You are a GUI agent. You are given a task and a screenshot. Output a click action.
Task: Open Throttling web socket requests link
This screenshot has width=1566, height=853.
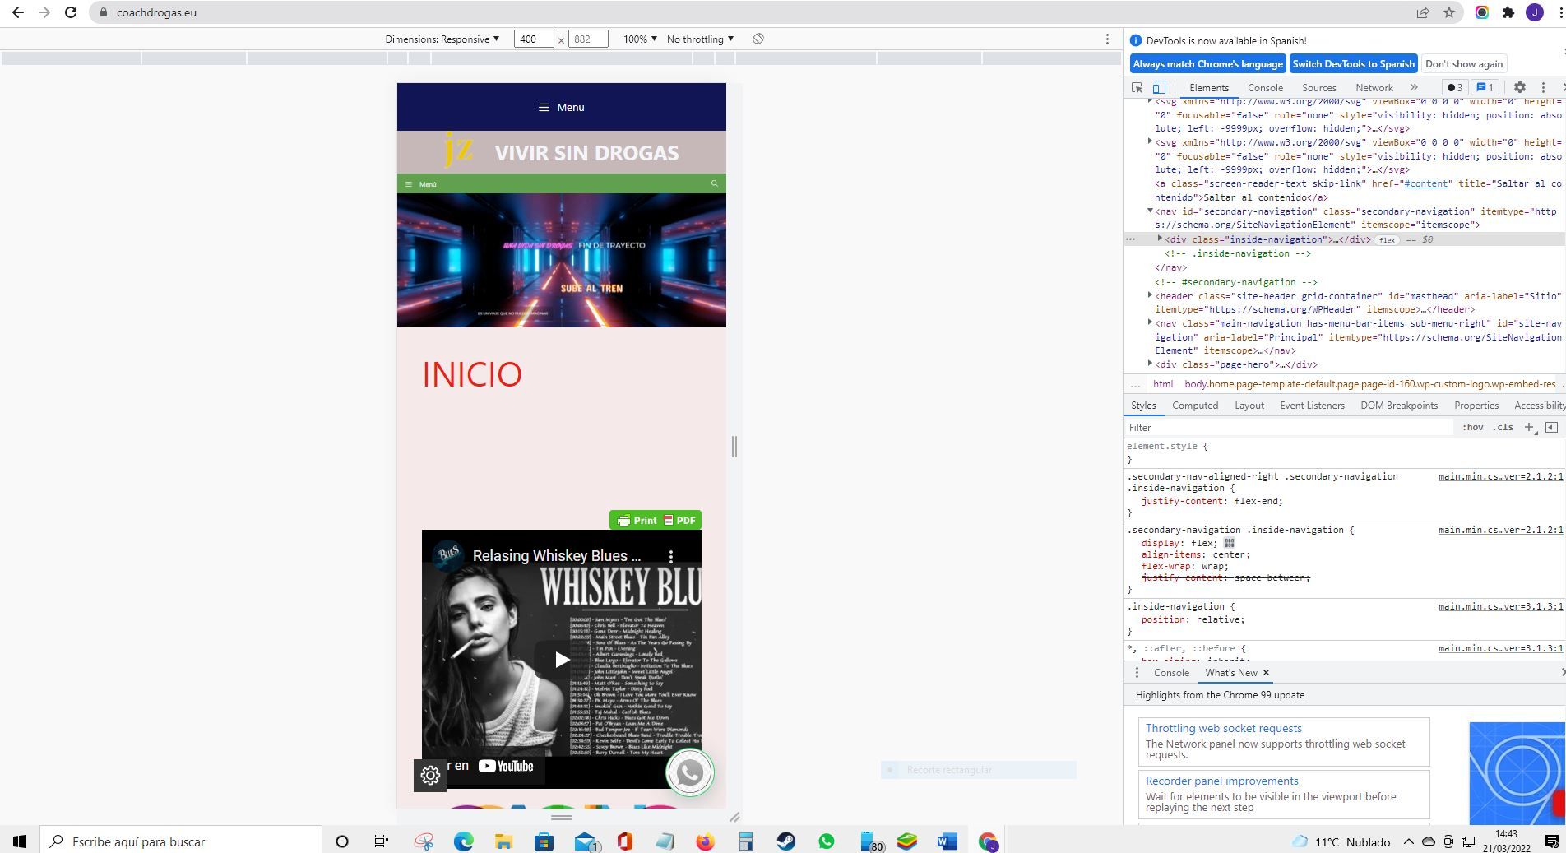pyautogui.click(x=1223, y=729)
